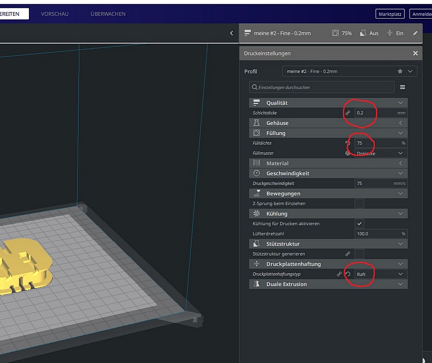
Task: Click the profile layers icon beside 'meine #2'
Action: coord(248,33)
